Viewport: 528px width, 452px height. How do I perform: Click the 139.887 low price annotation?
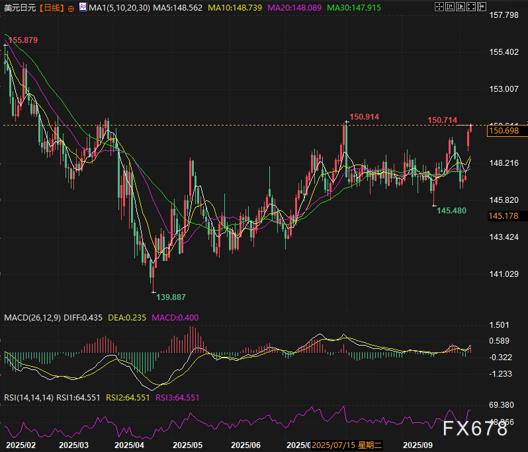[170, 297]
